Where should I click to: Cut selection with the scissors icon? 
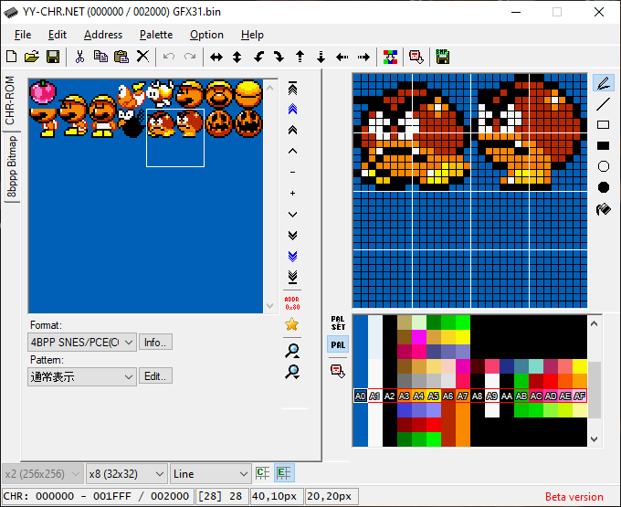click(x=79, y=57)
